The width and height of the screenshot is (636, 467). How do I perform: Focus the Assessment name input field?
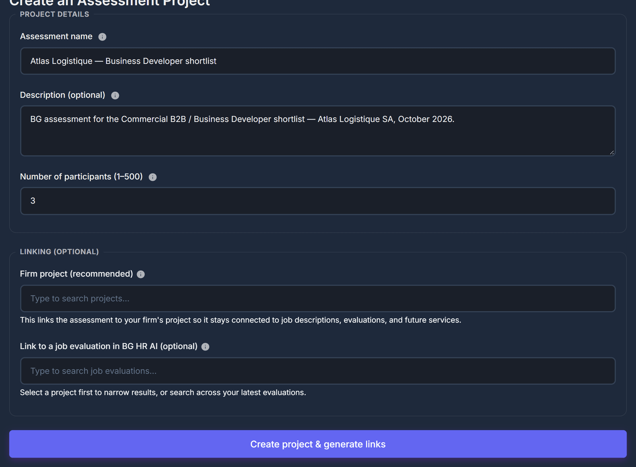click(318, 61)
